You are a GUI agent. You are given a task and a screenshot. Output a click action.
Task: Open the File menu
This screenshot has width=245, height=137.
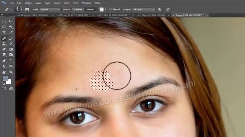tap(11, 3)
